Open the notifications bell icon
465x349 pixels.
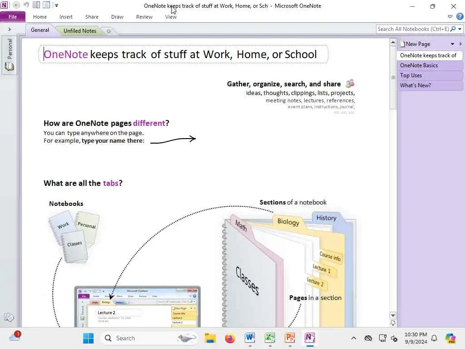pyautogui.click(x=434, y=338)
